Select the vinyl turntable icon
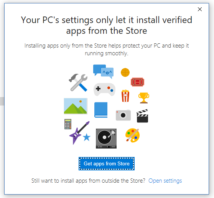The height and width of the screenshot is (198, 214). click(x=106, y=139)
